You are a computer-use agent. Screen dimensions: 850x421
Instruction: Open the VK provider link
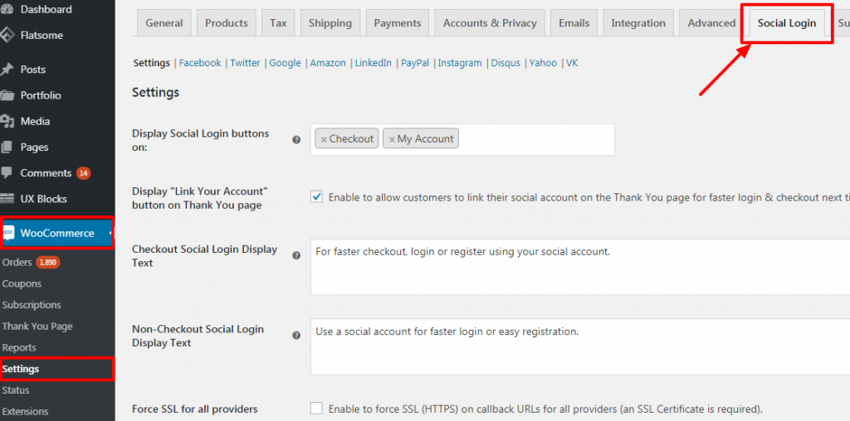[x=572, y=63]
